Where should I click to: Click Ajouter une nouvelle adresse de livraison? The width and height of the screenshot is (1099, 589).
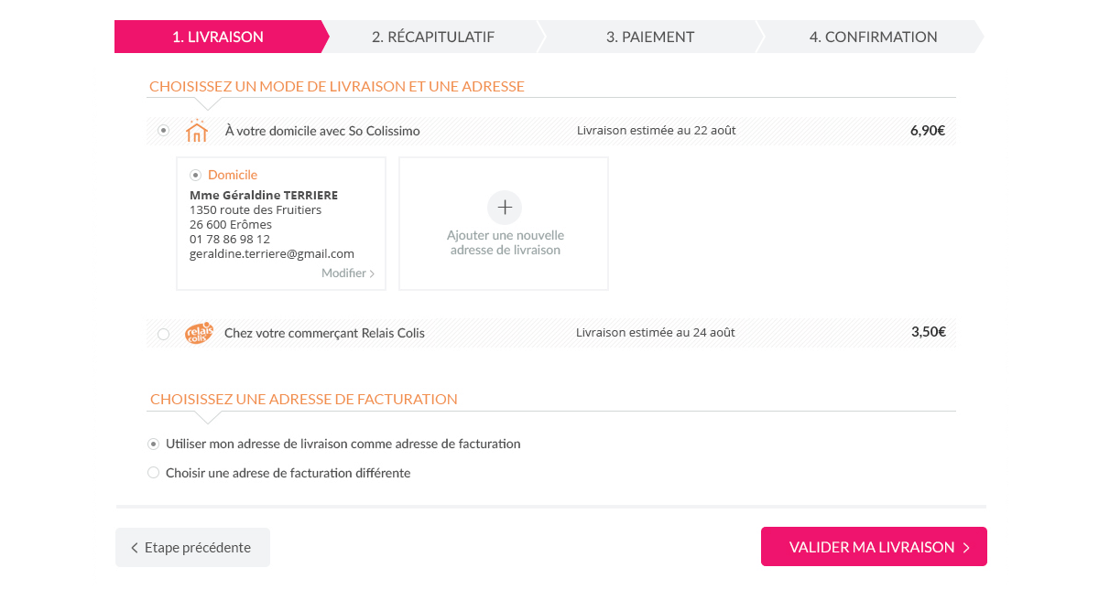click(x=504, y=241)
